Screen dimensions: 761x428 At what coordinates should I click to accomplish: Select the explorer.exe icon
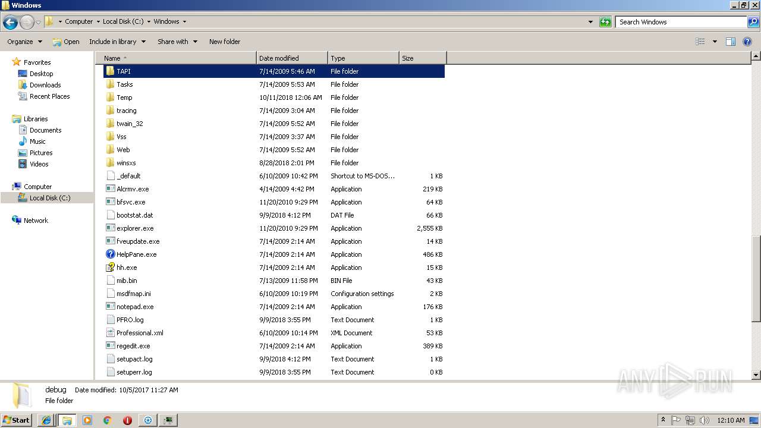(110, 228)
